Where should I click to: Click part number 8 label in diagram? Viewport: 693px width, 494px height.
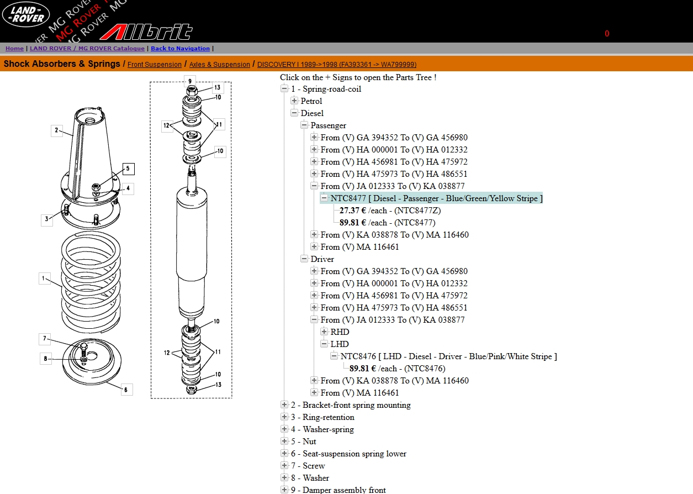pyautogui.click(x=45, y=359)
